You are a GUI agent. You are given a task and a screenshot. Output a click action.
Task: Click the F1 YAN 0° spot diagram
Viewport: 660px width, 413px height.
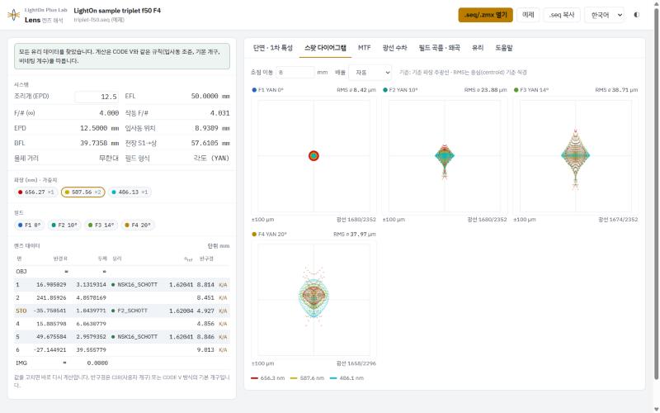point(313,156)
